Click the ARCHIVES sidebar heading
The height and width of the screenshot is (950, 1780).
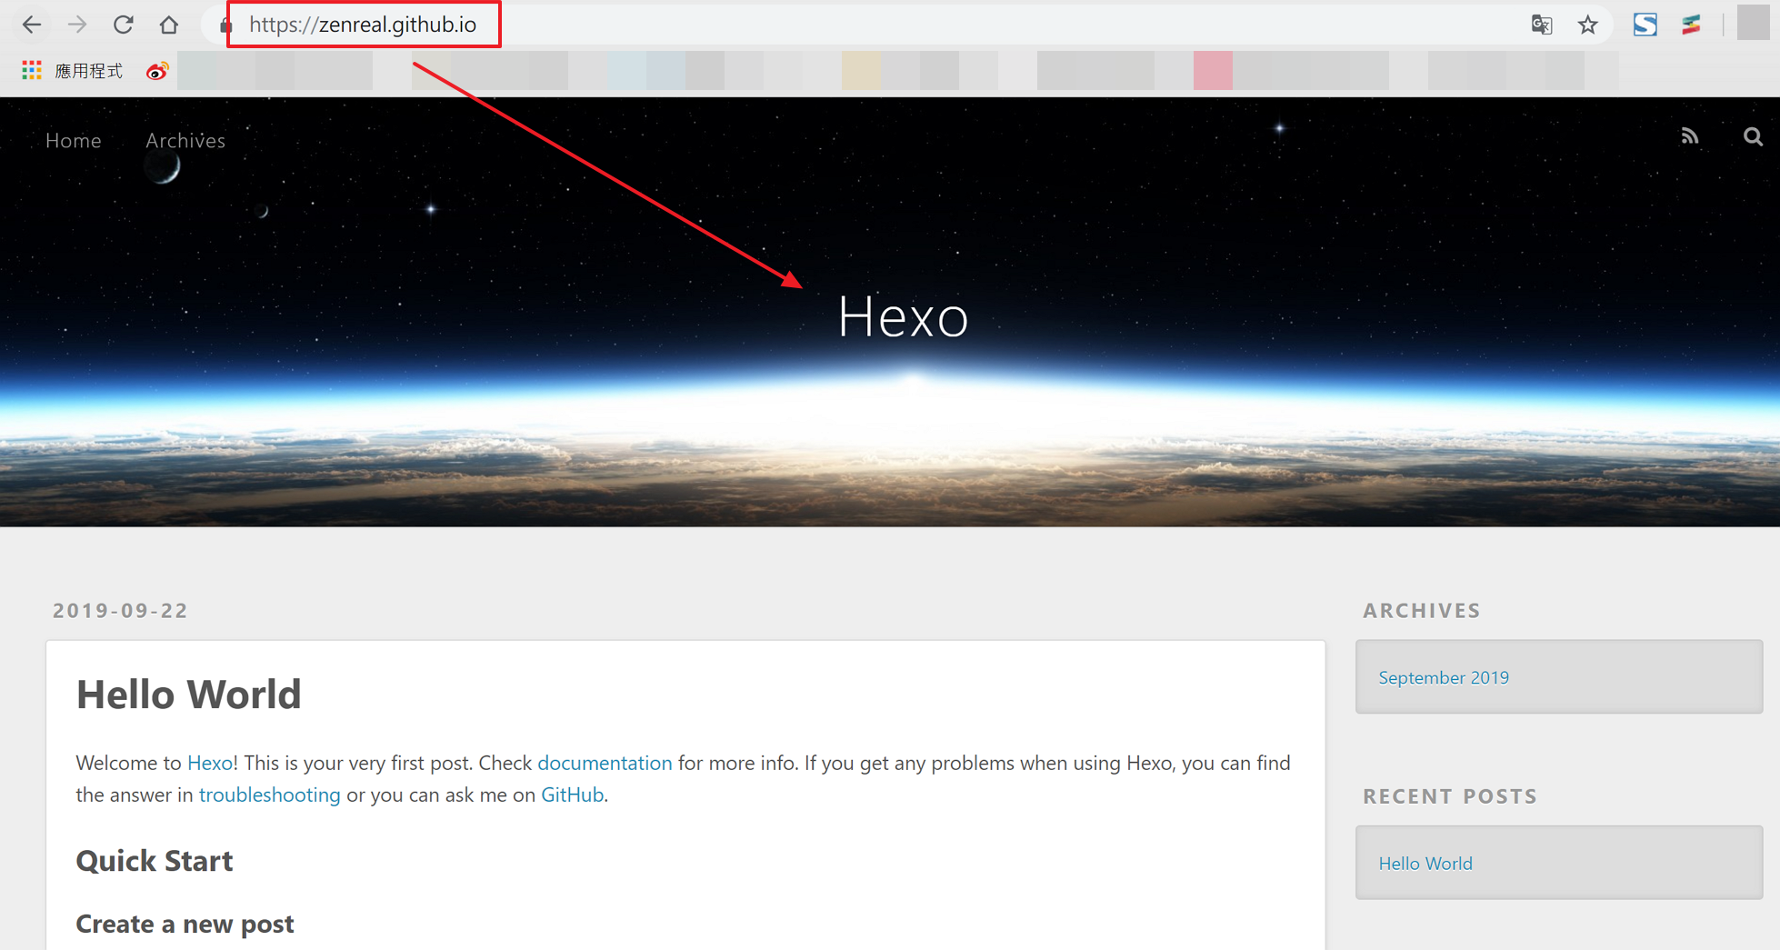tap(1422, 610)
